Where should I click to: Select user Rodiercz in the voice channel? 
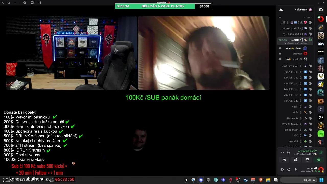293,59
